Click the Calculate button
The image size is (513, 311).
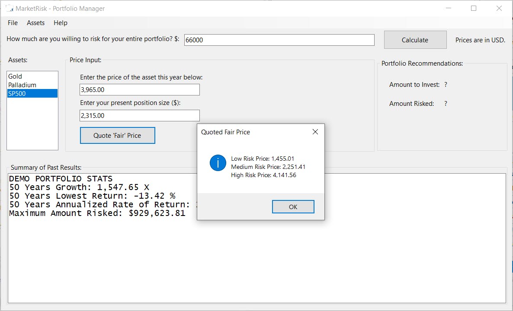coord(415,40)
